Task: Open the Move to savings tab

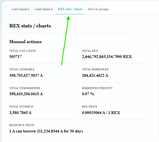Action: pos(98,9)
